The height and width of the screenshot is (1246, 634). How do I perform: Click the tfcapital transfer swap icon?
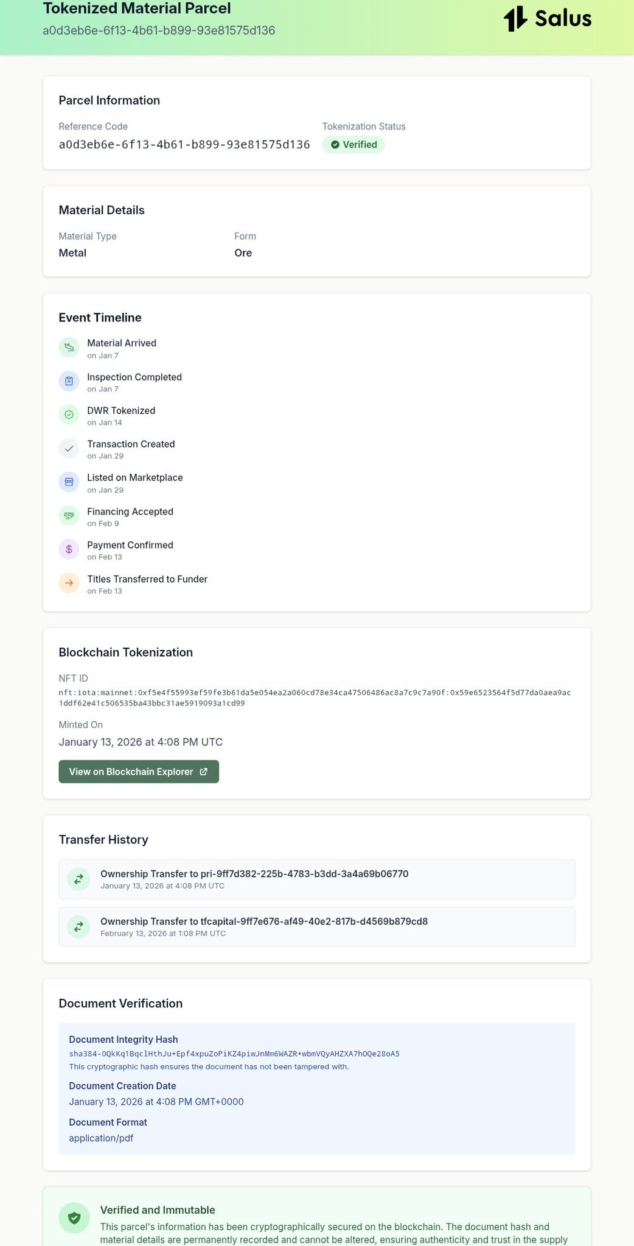78,926
